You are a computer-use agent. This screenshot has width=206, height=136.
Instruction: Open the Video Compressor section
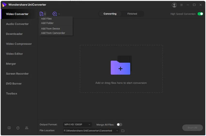[x=19, y=44]
